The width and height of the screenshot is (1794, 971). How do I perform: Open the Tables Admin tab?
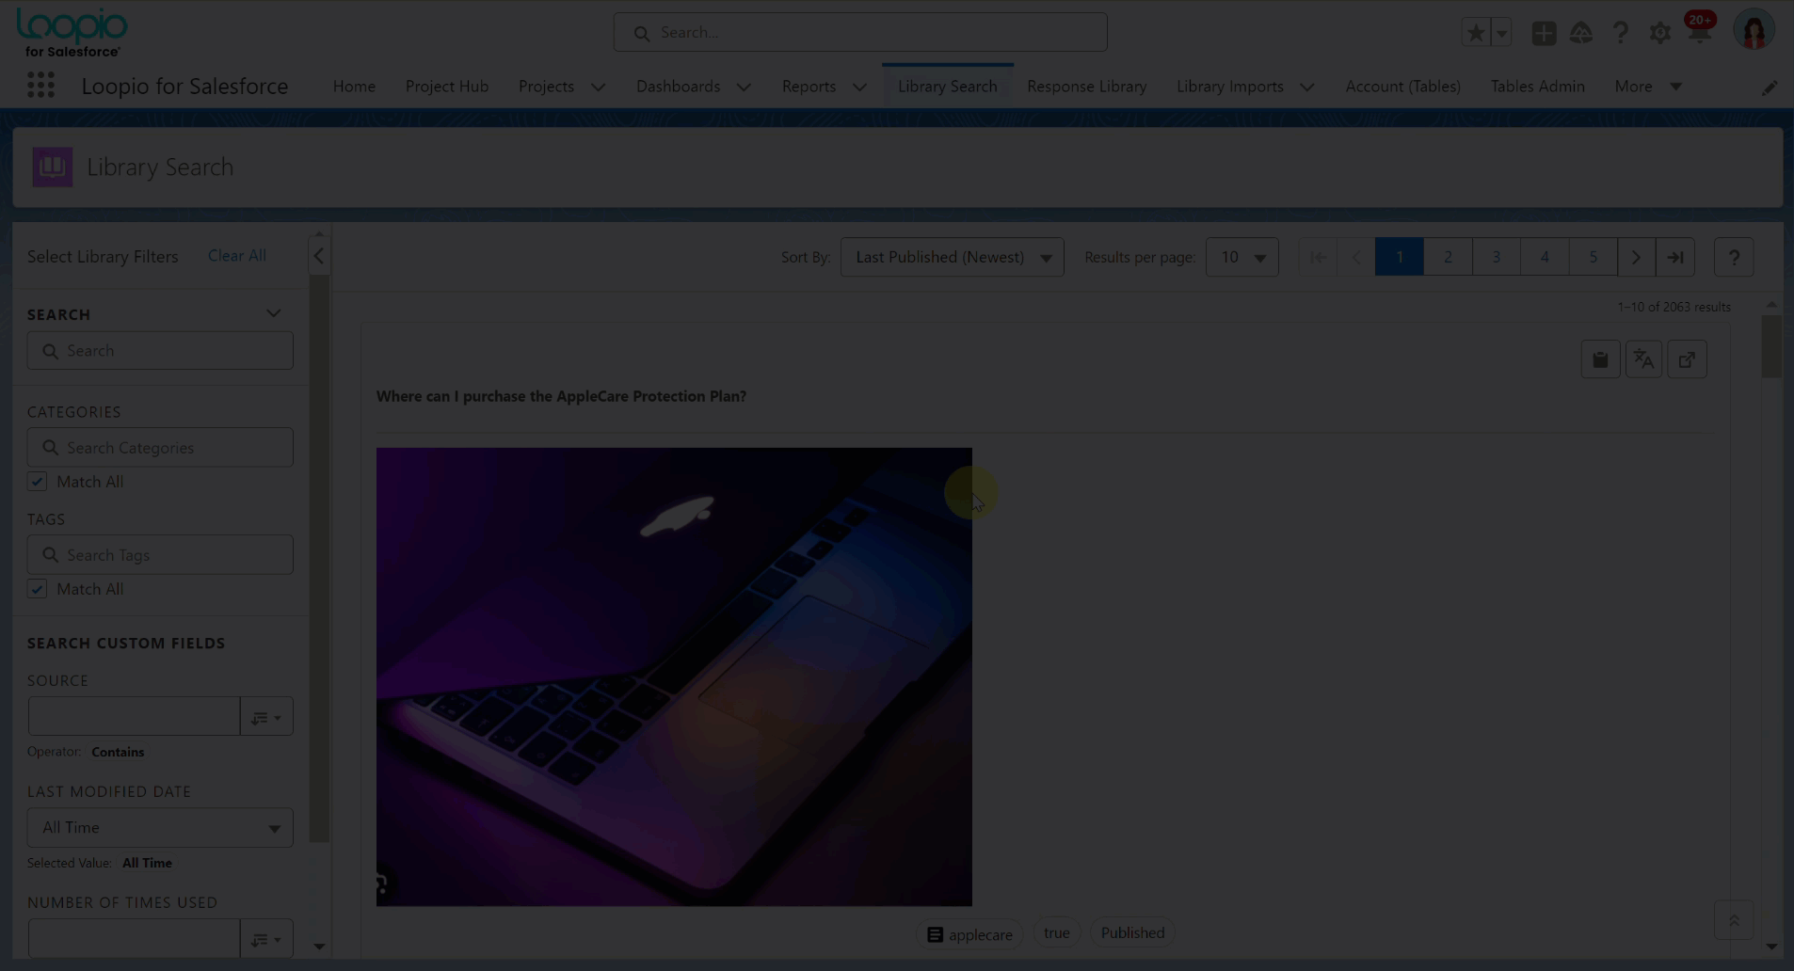[1537, 87]
